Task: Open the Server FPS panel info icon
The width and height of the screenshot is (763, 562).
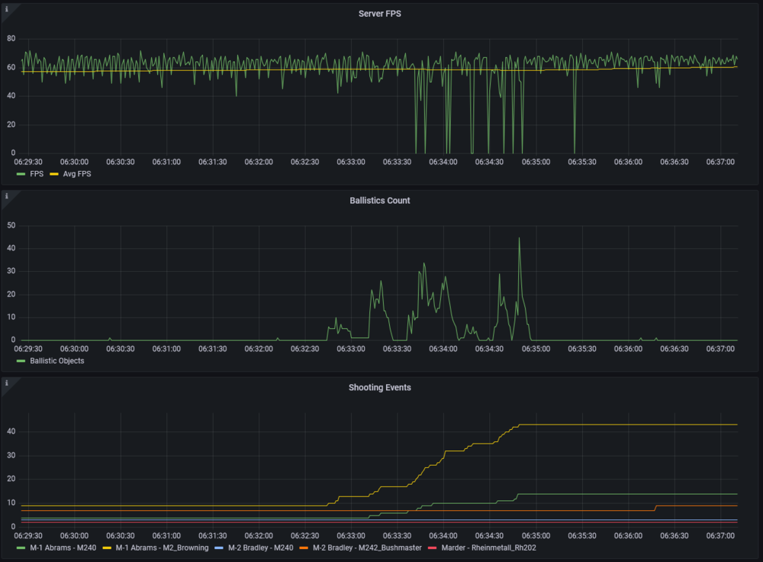Action: pyautogui.click(x=6, y=9)
